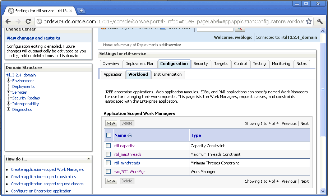Open the rtil13.2.4_domain link in Domain Structure
Image resolution: width=328 pixels, height=196 pixels.
(20, 75)
